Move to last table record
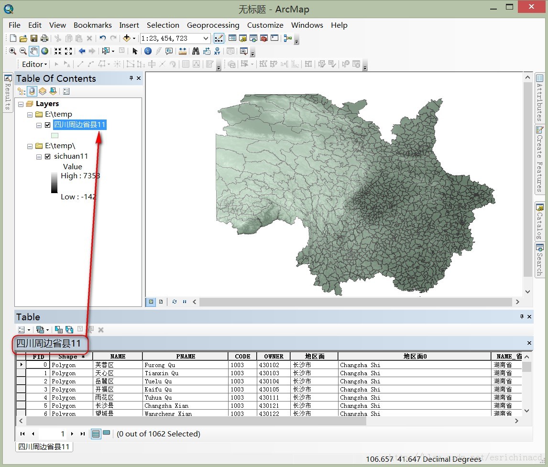 (82, 434)
